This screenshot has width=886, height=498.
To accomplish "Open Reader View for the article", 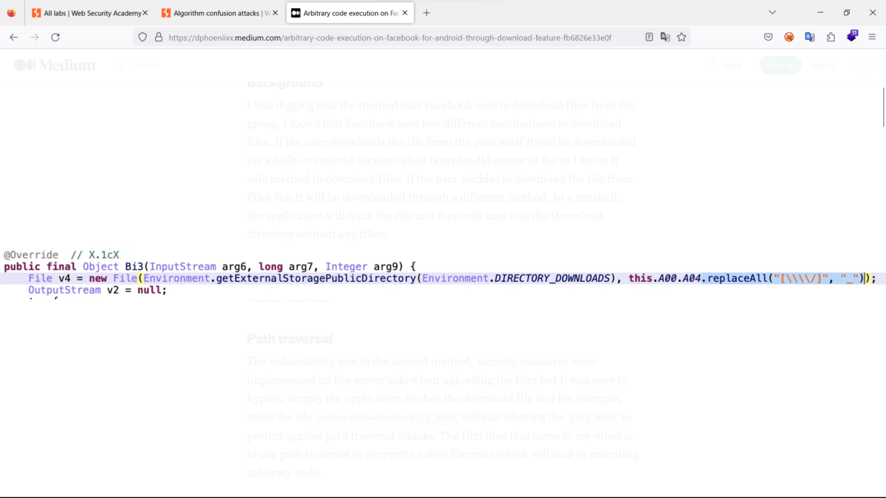I will [x=650, y=35].
